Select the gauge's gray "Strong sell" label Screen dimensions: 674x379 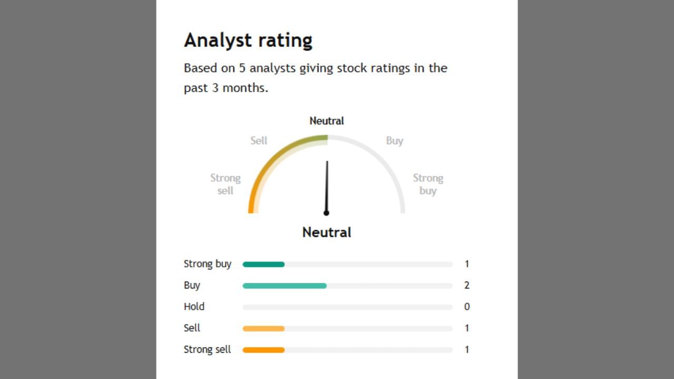click(x=225, y=184)
